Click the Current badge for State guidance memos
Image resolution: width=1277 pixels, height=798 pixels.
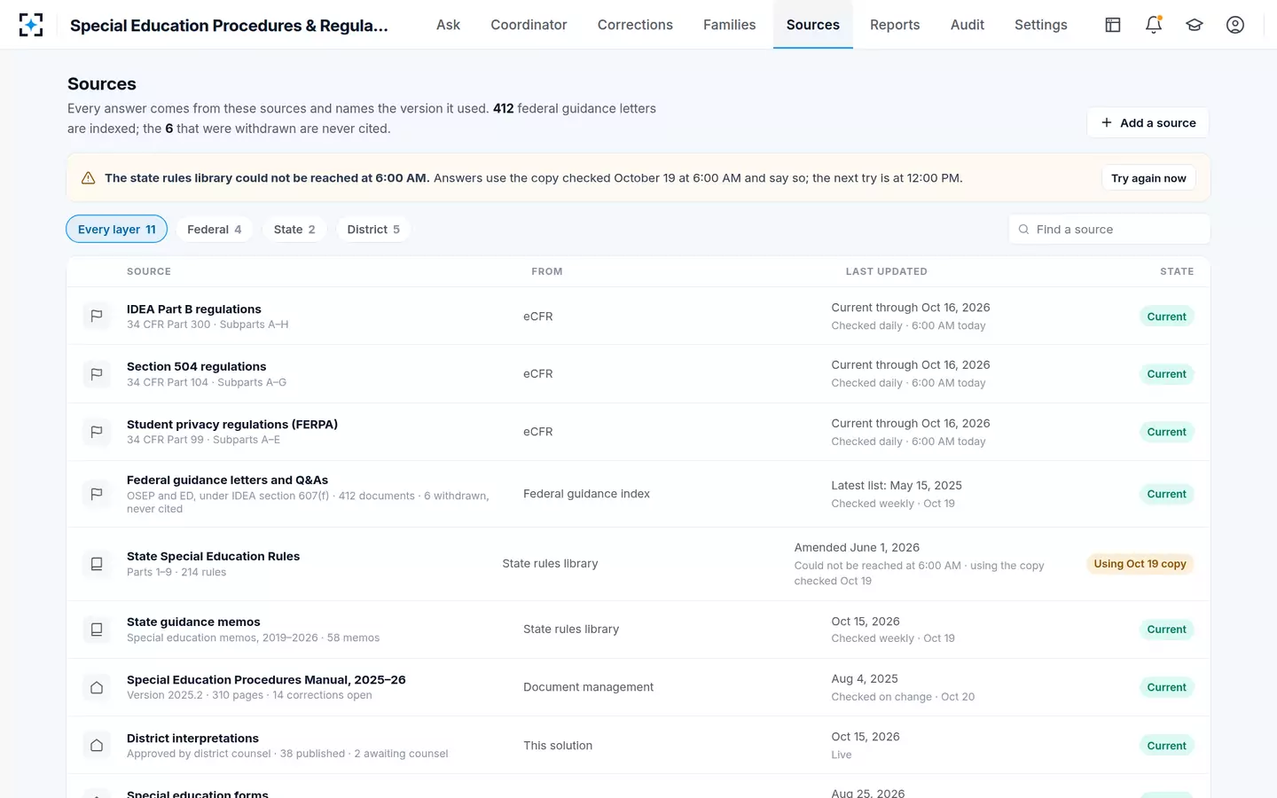(x=1166, y=630)
